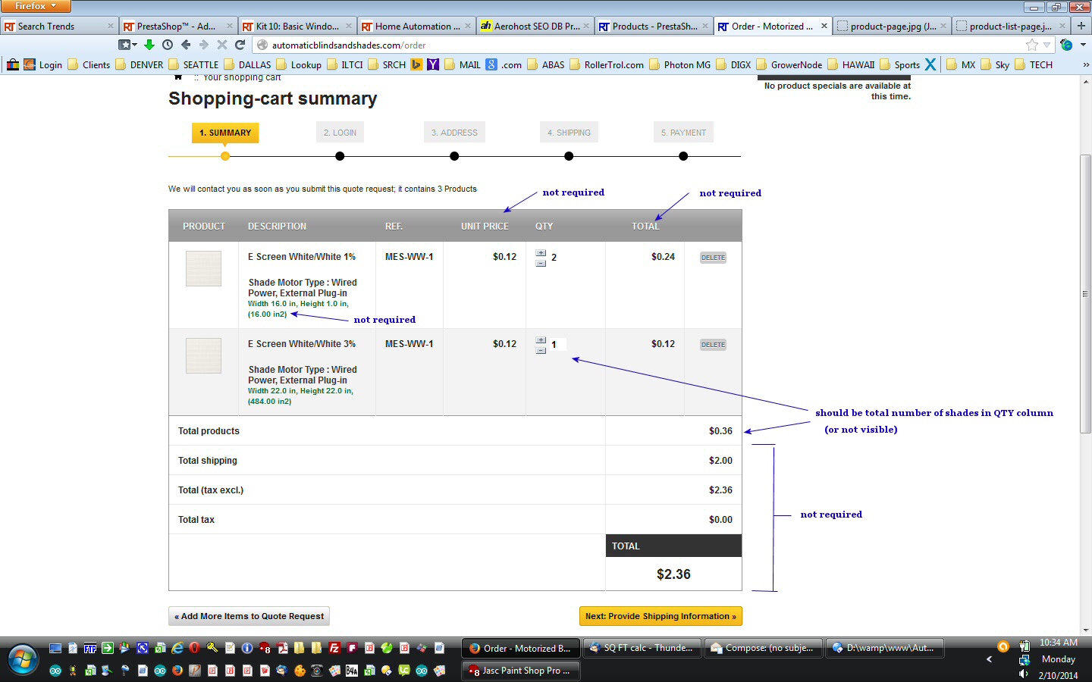Open a new tab with the plus icon
The width and height of the screenshot is (1092, 682).
coord(1081,26)
